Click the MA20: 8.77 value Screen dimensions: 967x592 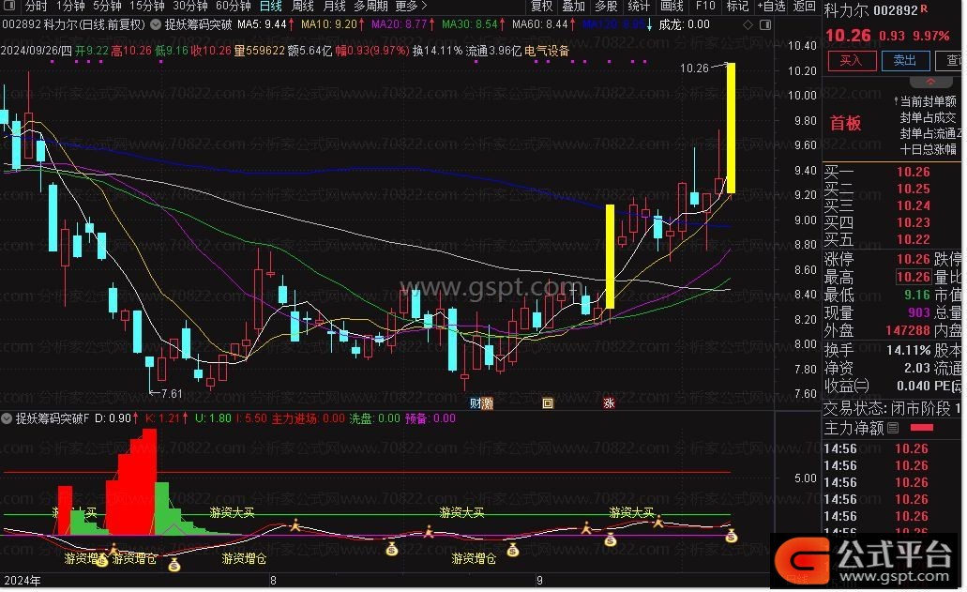(400, 24)
